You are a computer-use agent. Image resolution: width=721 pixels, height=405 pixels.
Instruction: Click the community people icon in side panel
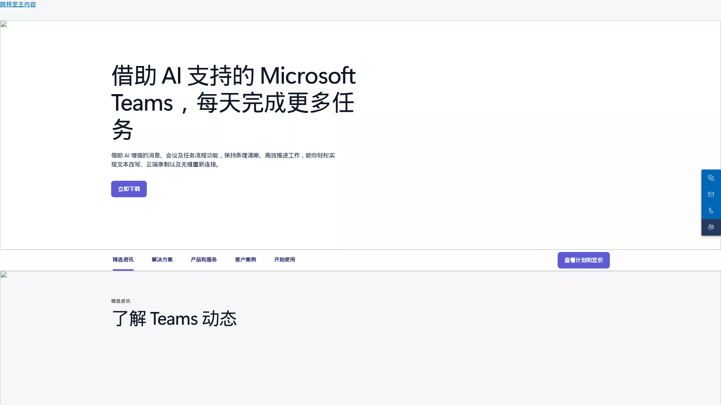pos(711,227)
